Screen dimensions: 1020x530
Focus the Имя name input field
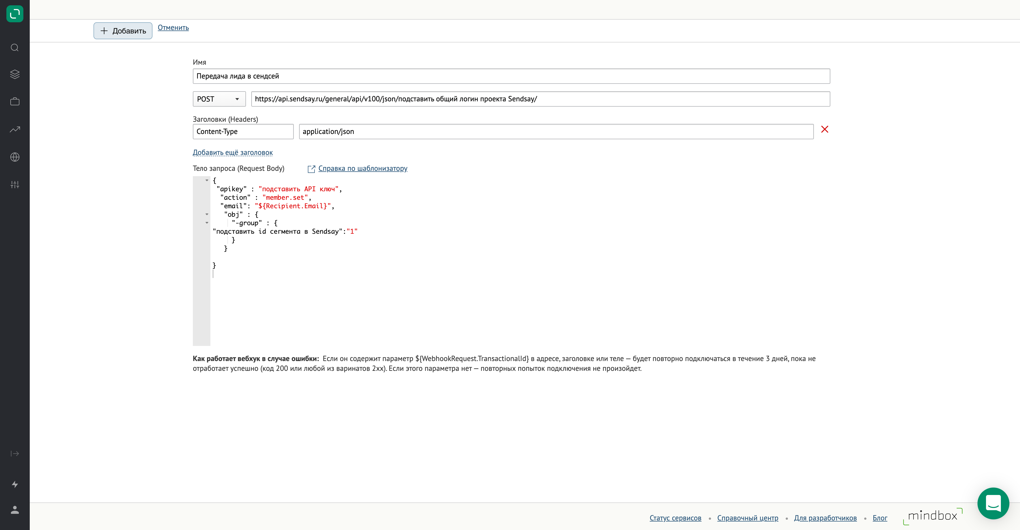pos(511,76)
